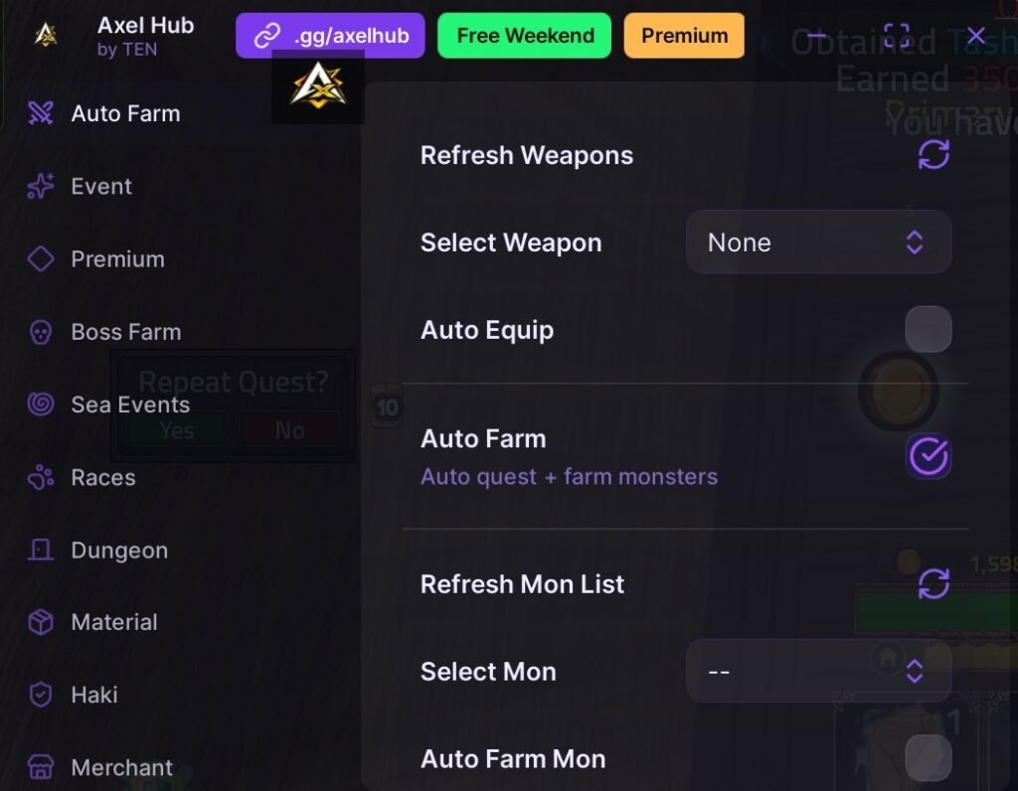
Task: Go to the Races tab
Action: click(x=103, y=478)
